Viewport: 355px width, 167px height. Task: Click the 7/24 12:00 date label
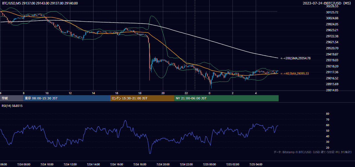click(x=70, y=164)
